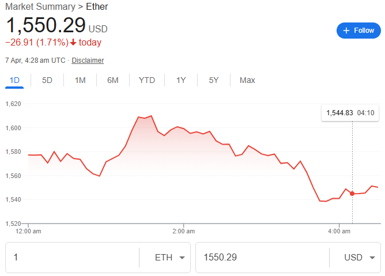
Task: Click Market Summary breadcrumb link
Action: tap(40, 7)
